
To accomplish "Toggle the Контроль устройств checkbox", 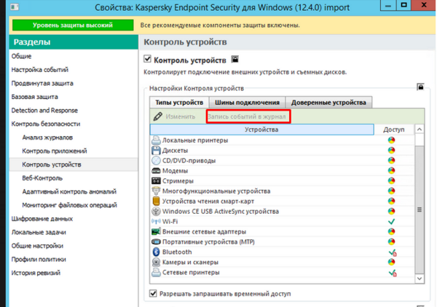I will pos(147,59).
